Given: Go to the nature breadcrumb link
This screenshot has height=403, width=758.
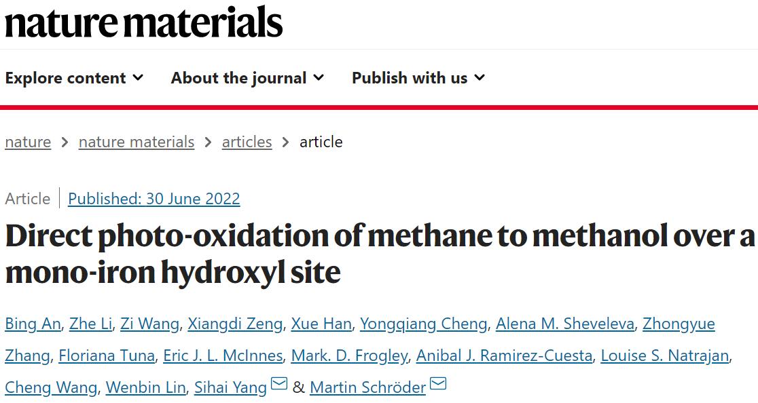Looking at the screenshot, I should point(28,142).
